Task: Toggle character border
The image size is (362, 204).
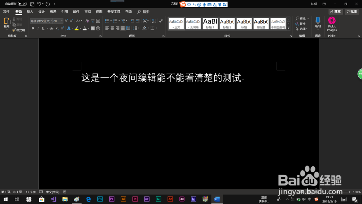Action: 98,21
